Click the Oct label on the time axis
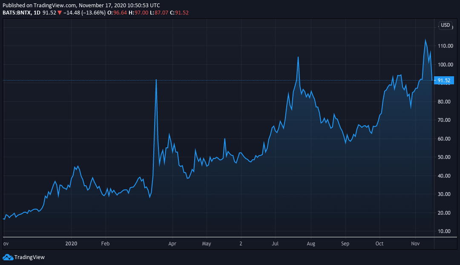Viewport: 460px width, 265px height. coord(379,244)
